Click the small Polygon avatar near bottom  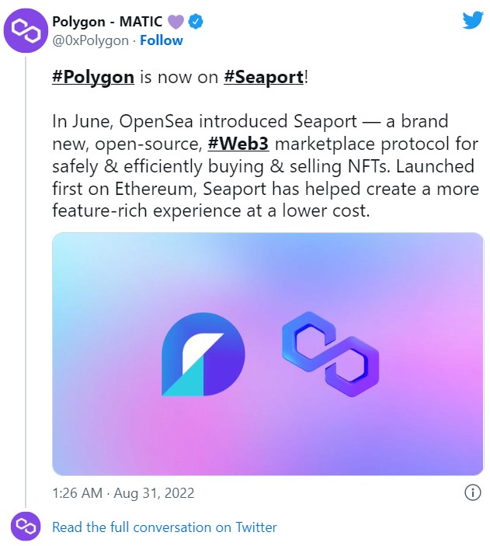pos(26,527)
